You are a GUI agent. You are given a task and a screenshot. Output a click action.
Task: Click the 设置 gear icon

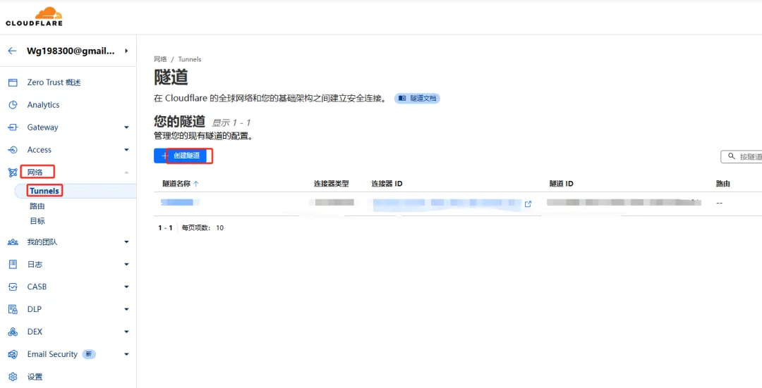click(13, 377)
